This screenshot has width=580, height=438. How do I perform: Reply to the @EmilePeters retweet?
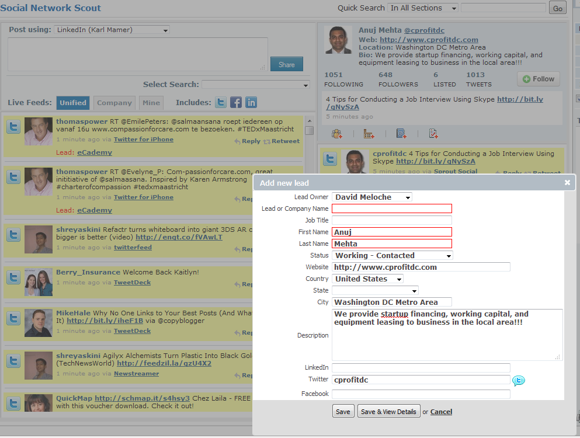(248, 141)
